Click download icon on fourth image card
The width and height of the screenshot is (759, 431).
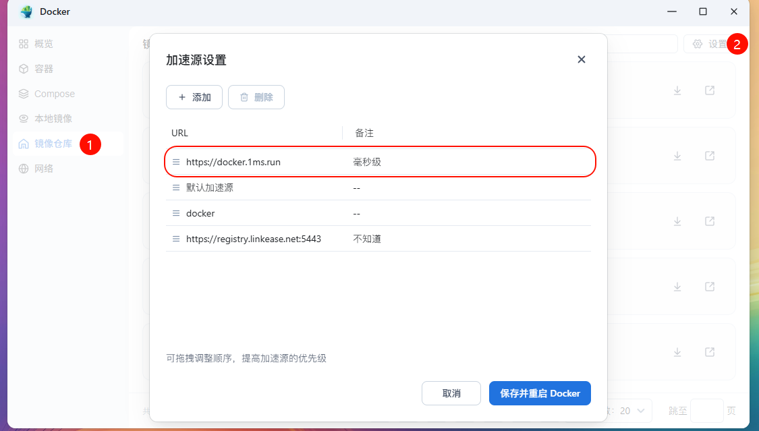(x=677, y=287)
